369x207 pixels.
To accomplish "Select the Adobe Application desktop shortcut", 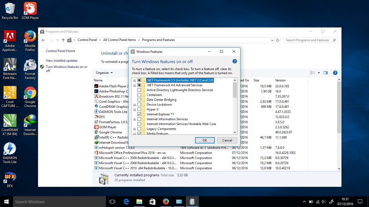I will point(10,41).
